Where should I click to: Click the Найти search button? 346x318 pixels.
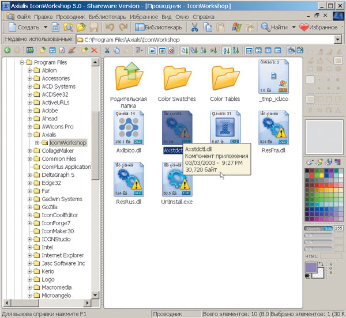[274, 27]
